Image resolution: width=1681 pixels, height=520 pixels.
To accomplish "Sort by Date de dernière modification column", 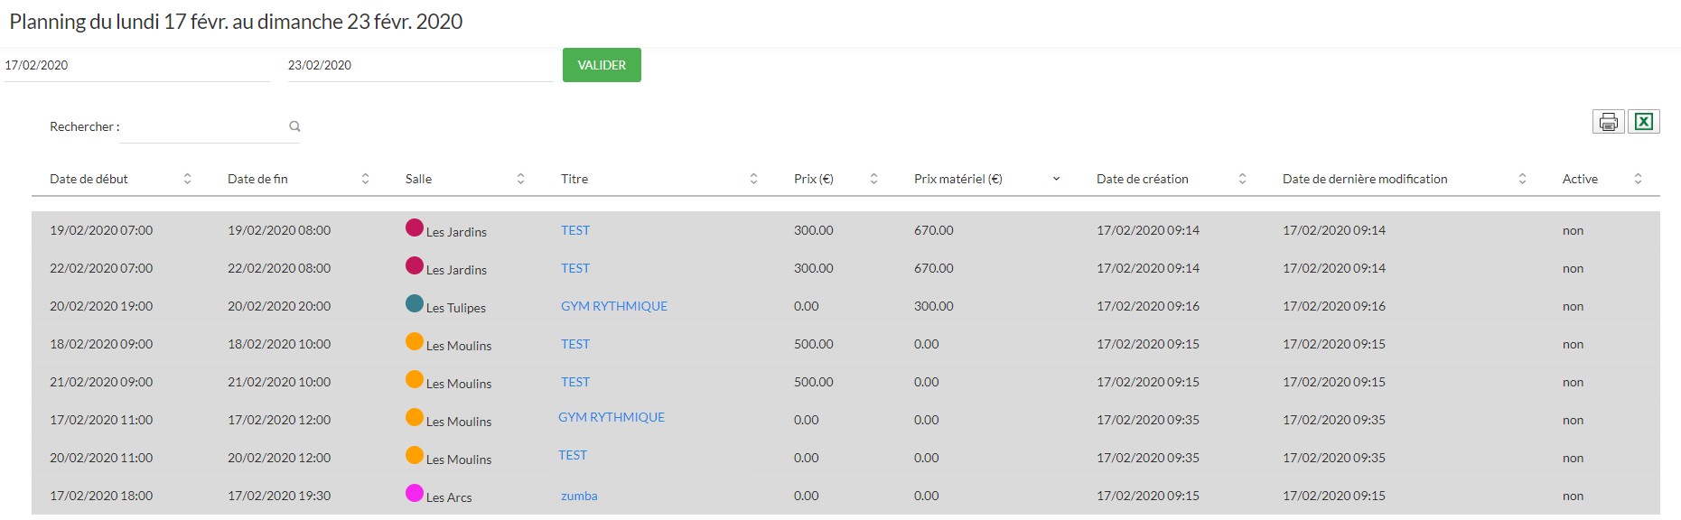I will tap(1522, 179).
